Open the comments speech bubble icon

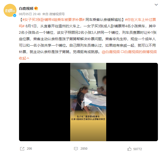click(x=76, y=149)
